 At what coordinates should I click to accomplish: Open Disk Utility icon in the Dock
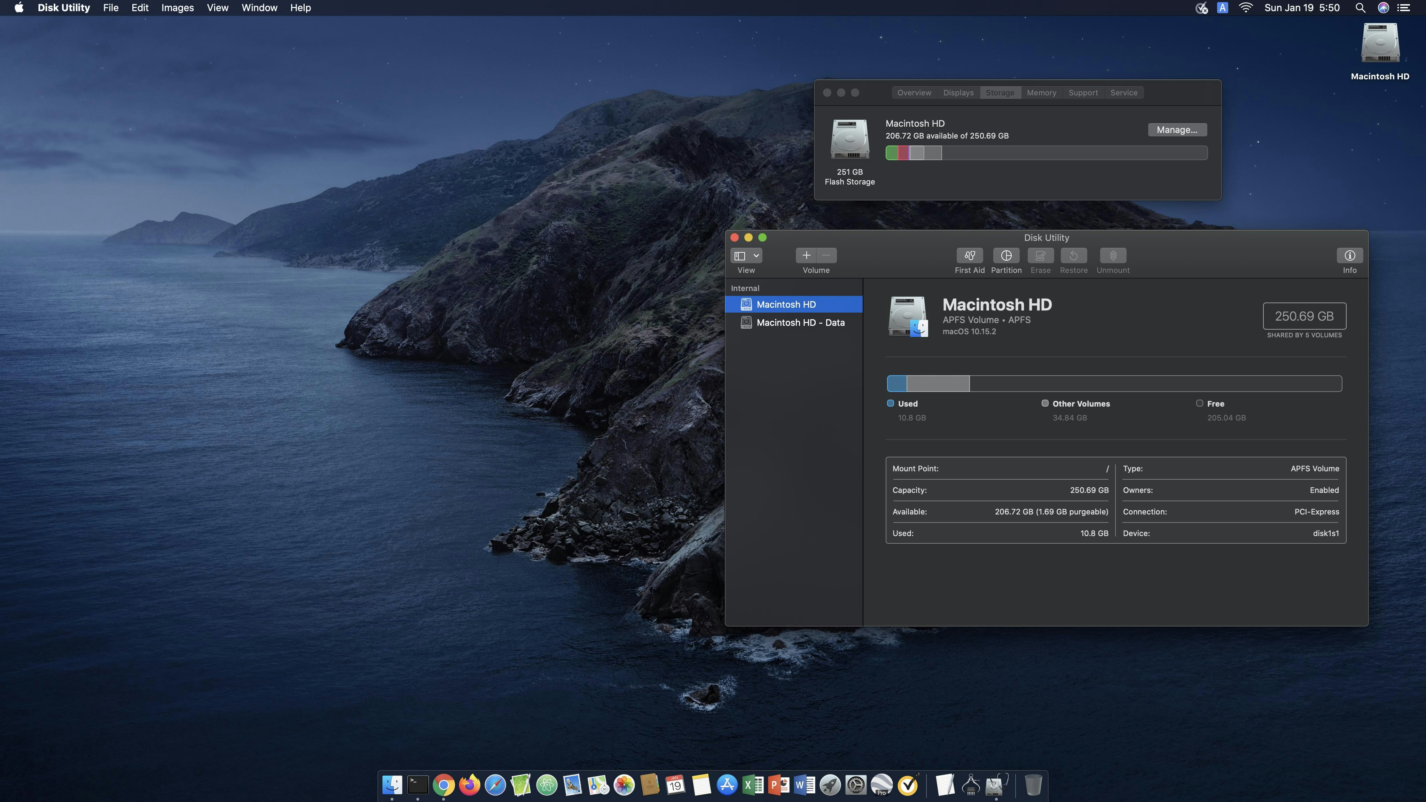[996, 785]
